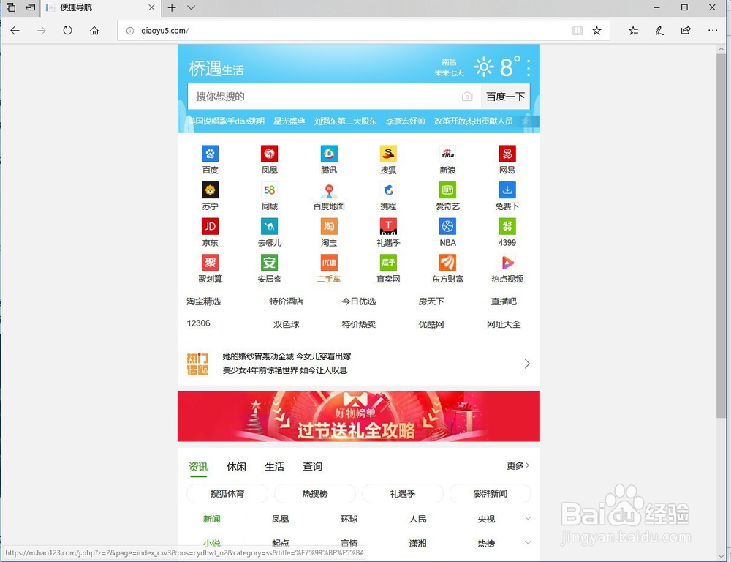Open a new browser tab

172,7
